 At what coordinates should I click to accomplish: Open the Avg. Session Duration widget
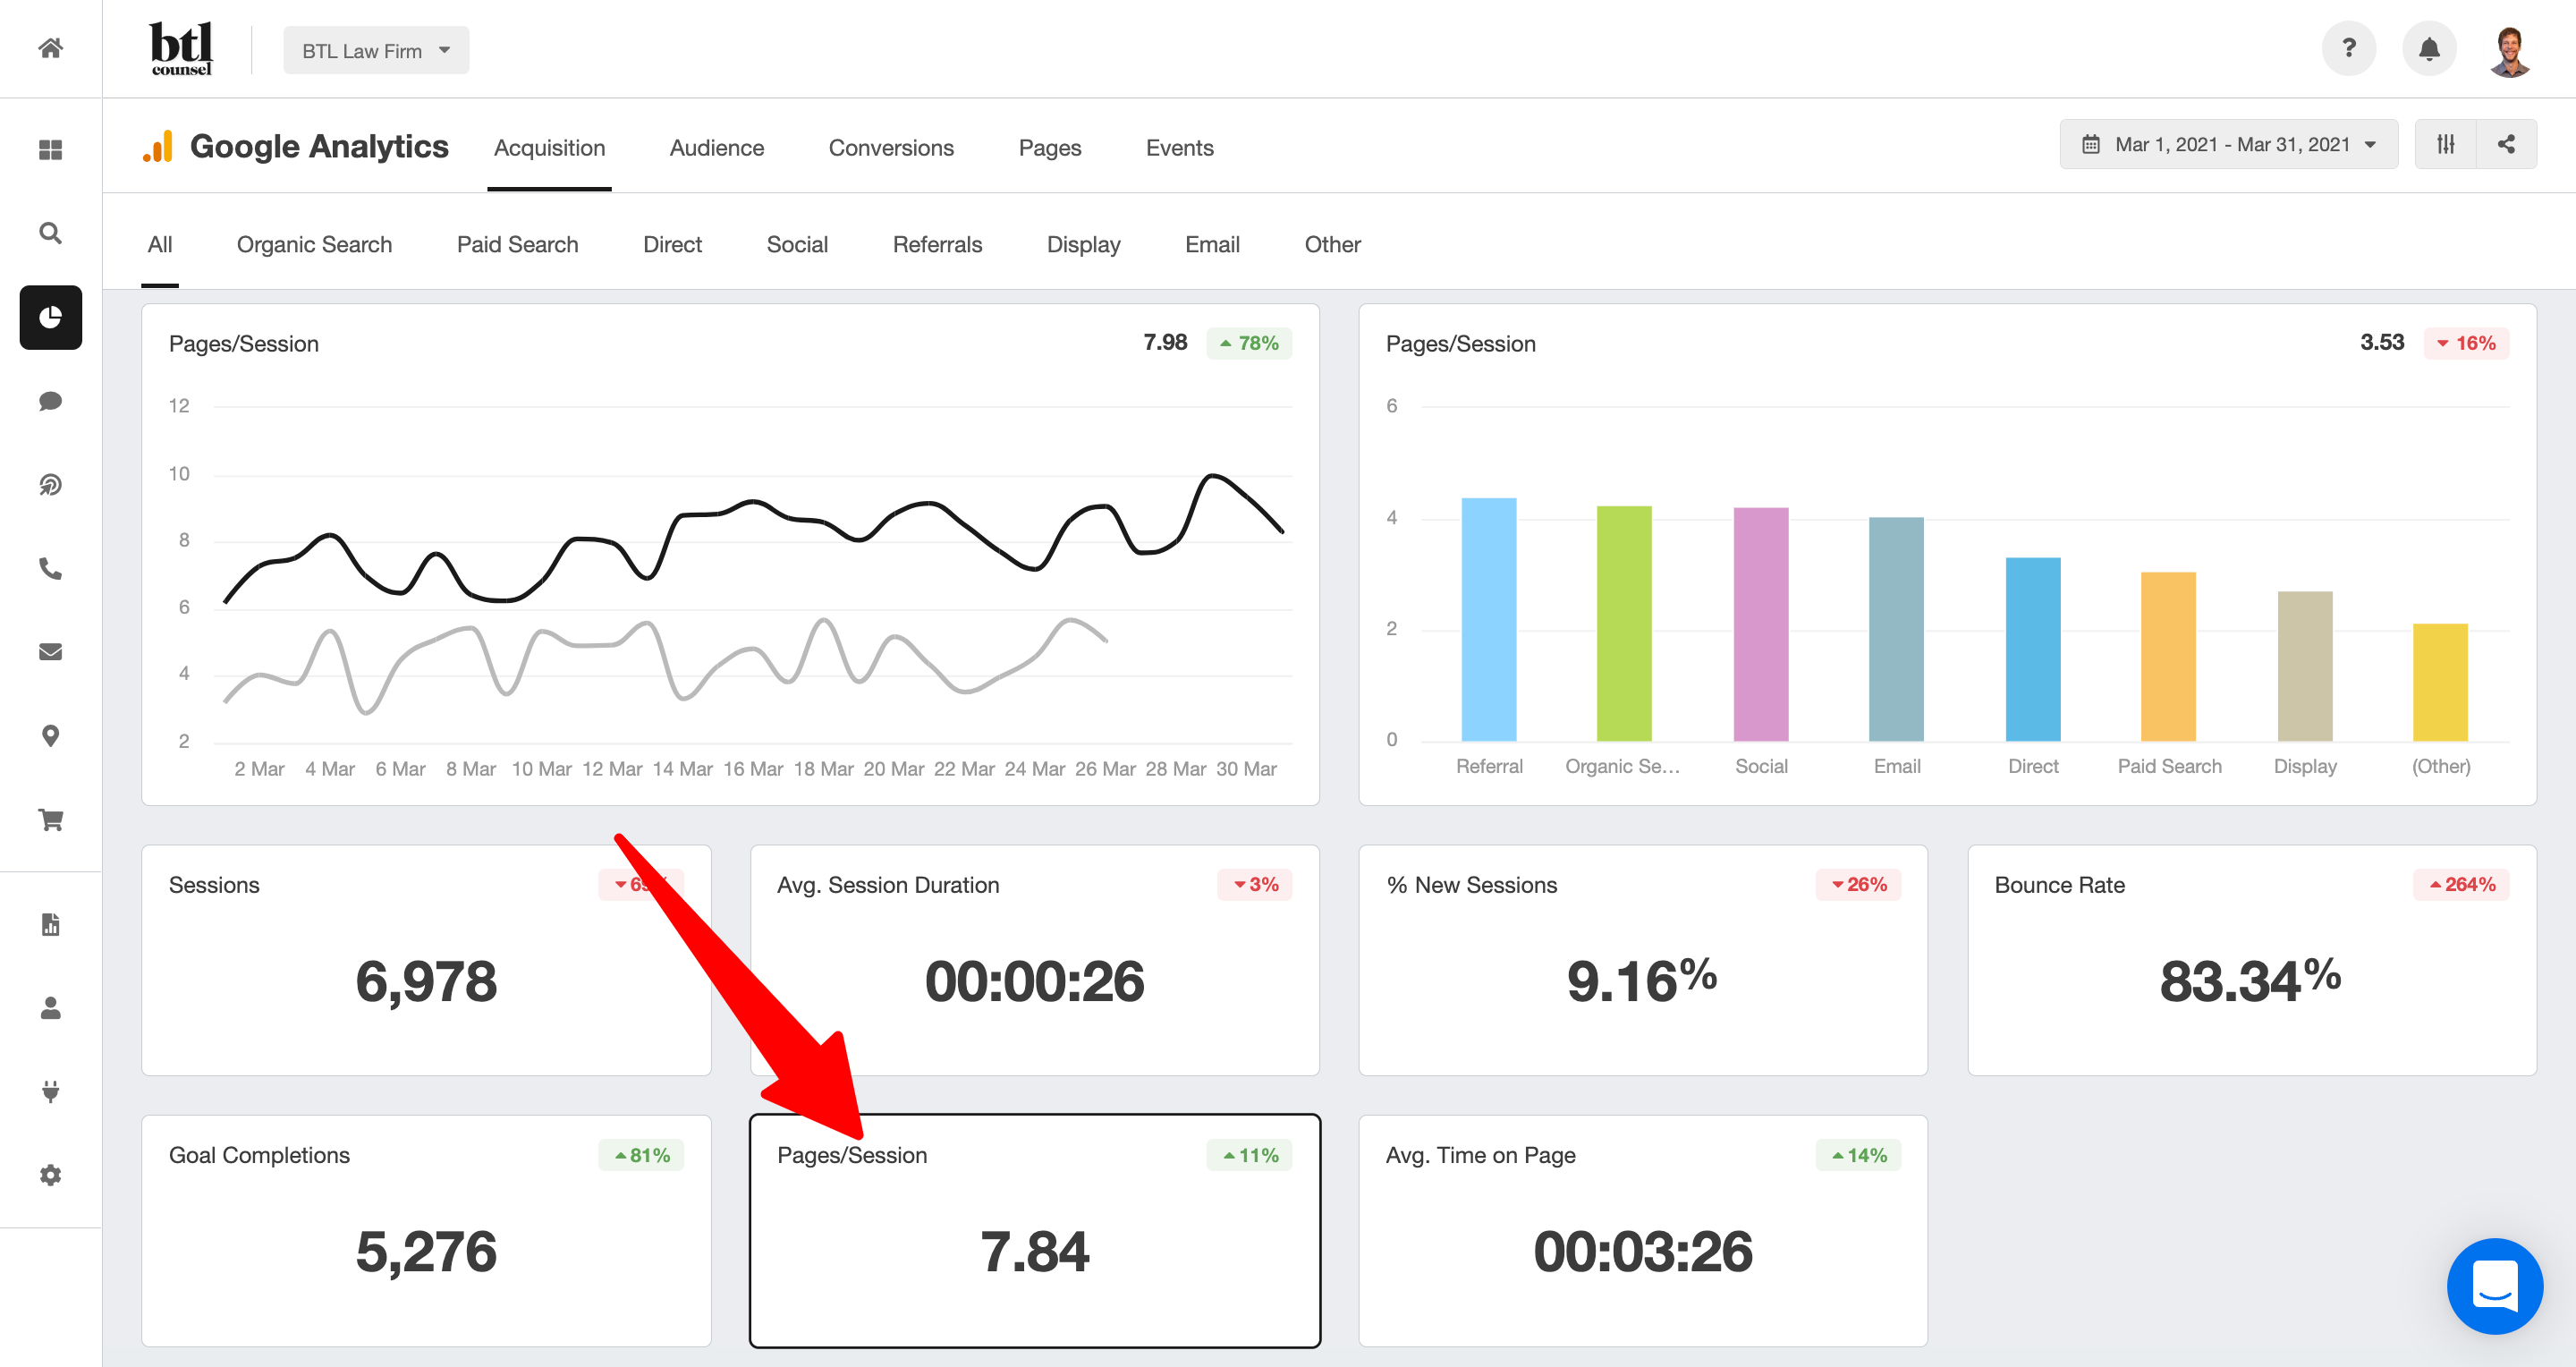1035,960
